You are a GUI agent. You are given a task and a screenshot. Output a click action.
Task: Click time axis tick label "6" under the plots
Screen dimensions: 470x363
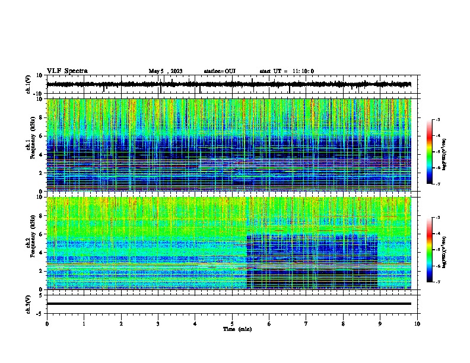[269, 324]
